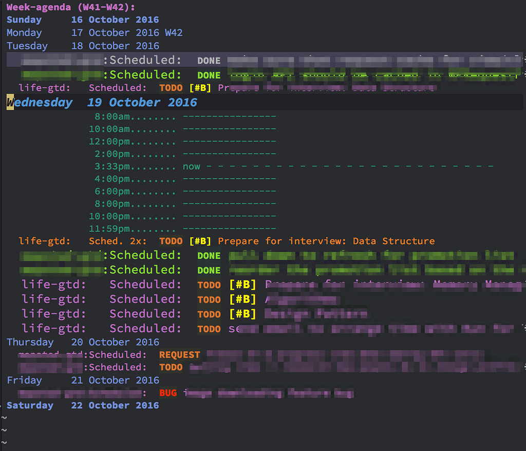Click the last Wednesday TODO without priority tag
Image resolution: width=526 pixels, height=451 pixels.
coord(209,329)
